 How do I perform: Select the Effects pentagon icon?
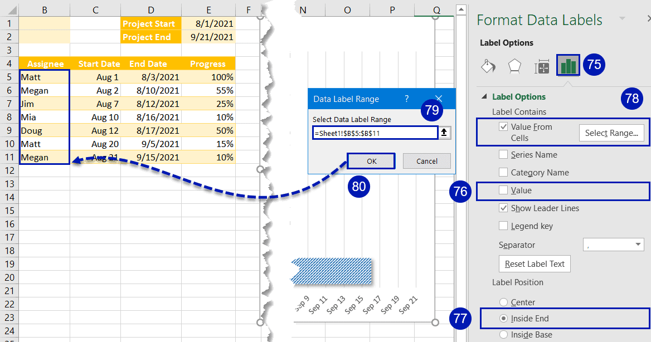coord(514,65)
